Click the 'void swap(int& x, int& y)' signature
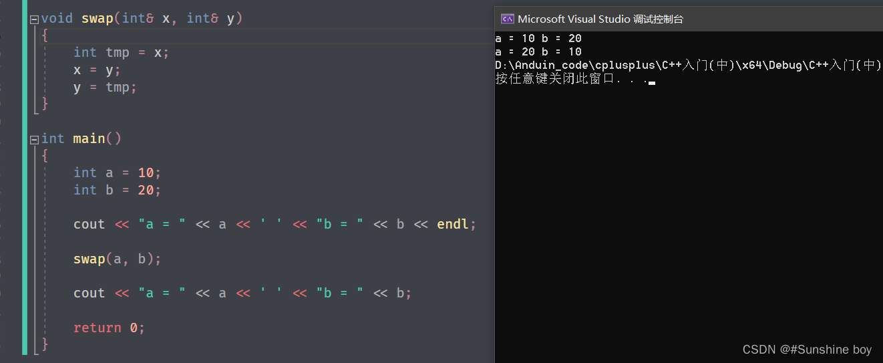883x363 pixels. (x=142, y=18)
